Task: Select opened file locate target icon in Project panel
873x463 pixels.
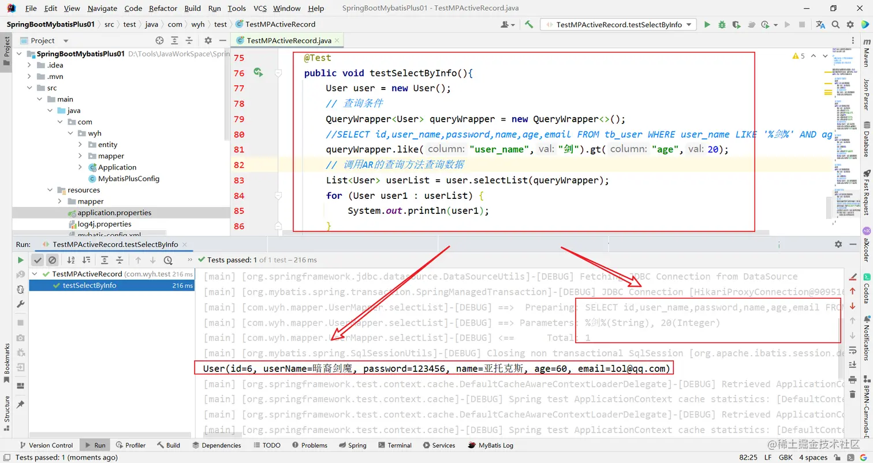Action: [160, 40]
